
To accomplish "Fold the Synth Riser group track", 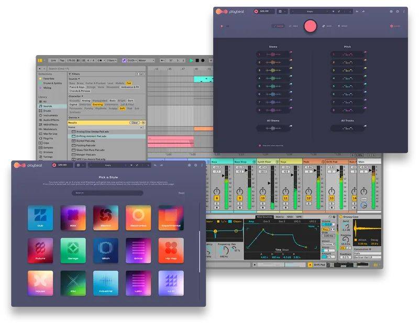I will click(x=277, y=162).
